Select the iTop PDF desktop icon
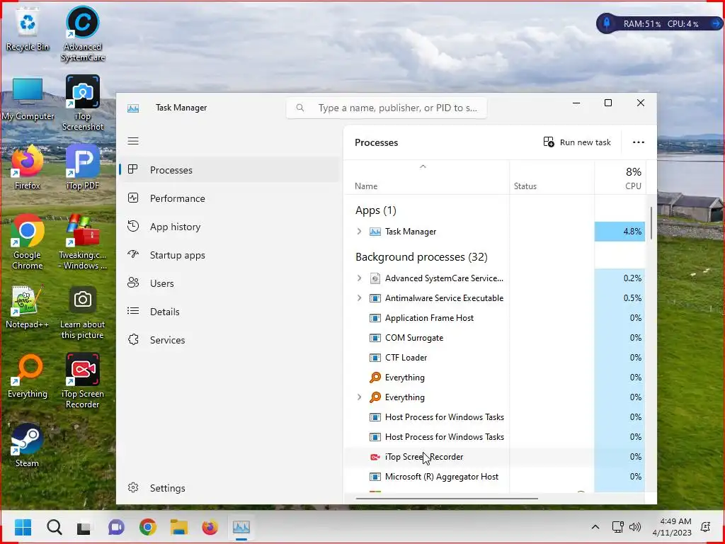725x544 pixels. (x=83, y=168)
